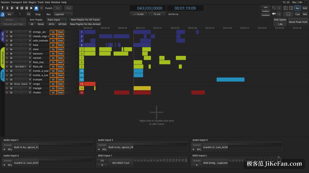Add connection with plus on Audio Input 1
Viewport: 309px width, 173px height.
coord(4,149)
